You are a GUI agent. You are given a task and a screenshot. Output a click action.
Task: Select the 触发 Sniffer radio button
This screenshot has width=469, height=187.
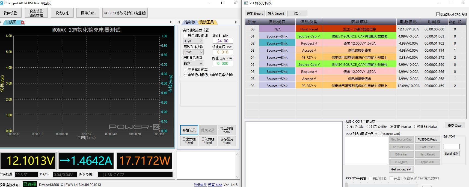coord(368,127)
